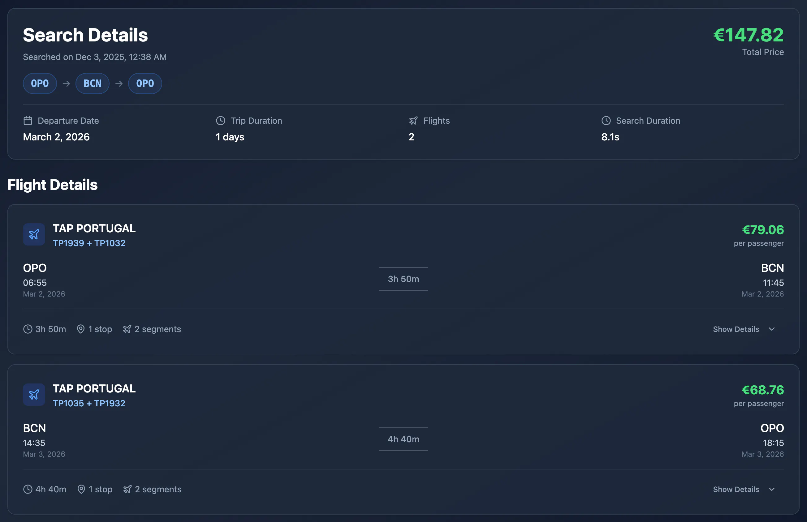Click the 'Searched on Dec 3, 2025, 12:38 AM' text
The image size is (807, 522).
(95, 57)
